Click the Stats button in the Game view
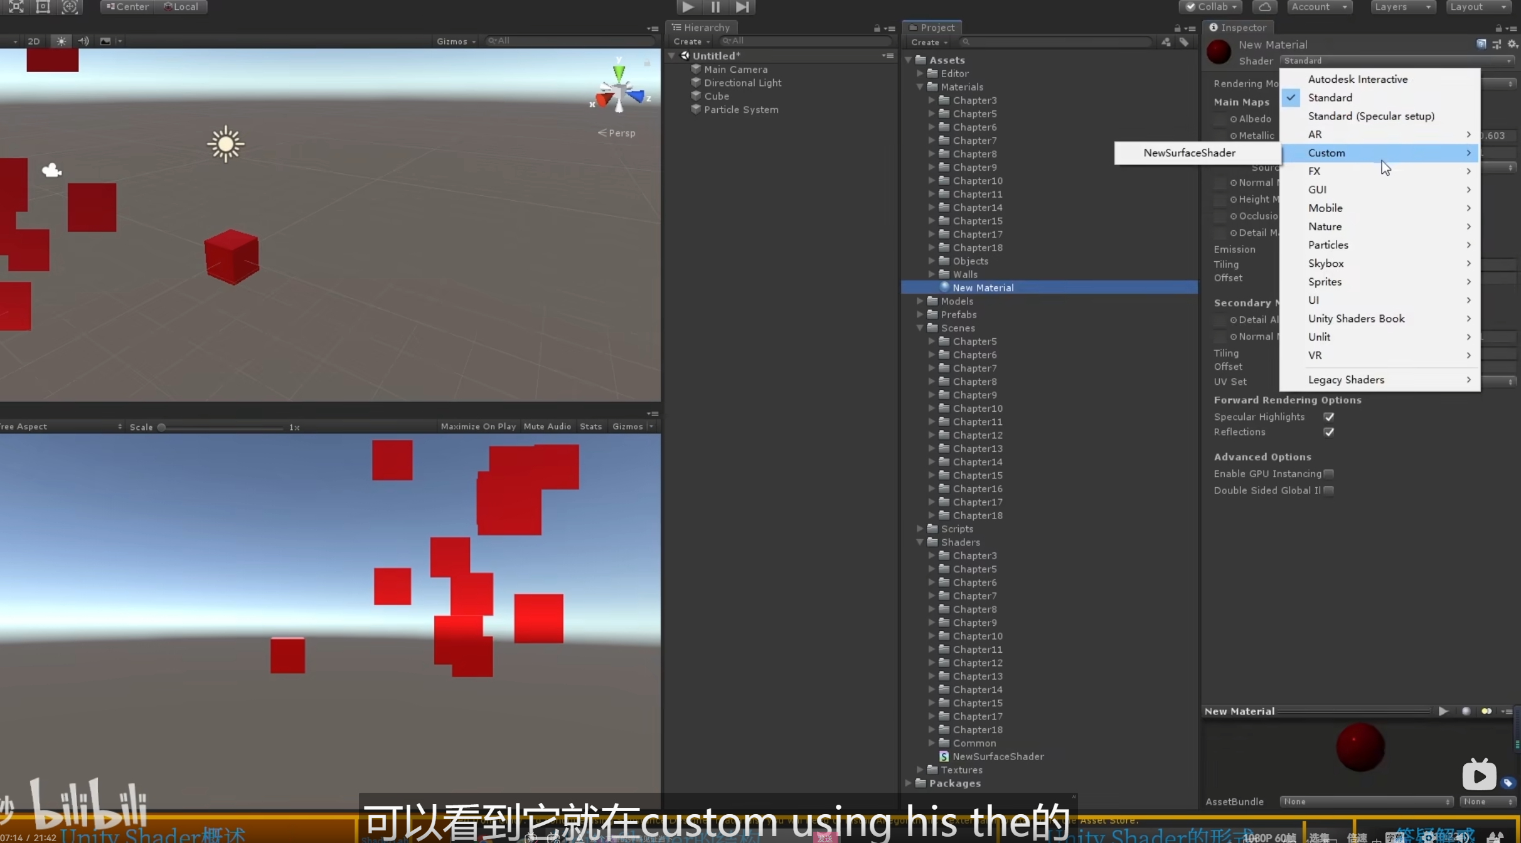Screen dimensions: 1521x843 coord(590,427)
